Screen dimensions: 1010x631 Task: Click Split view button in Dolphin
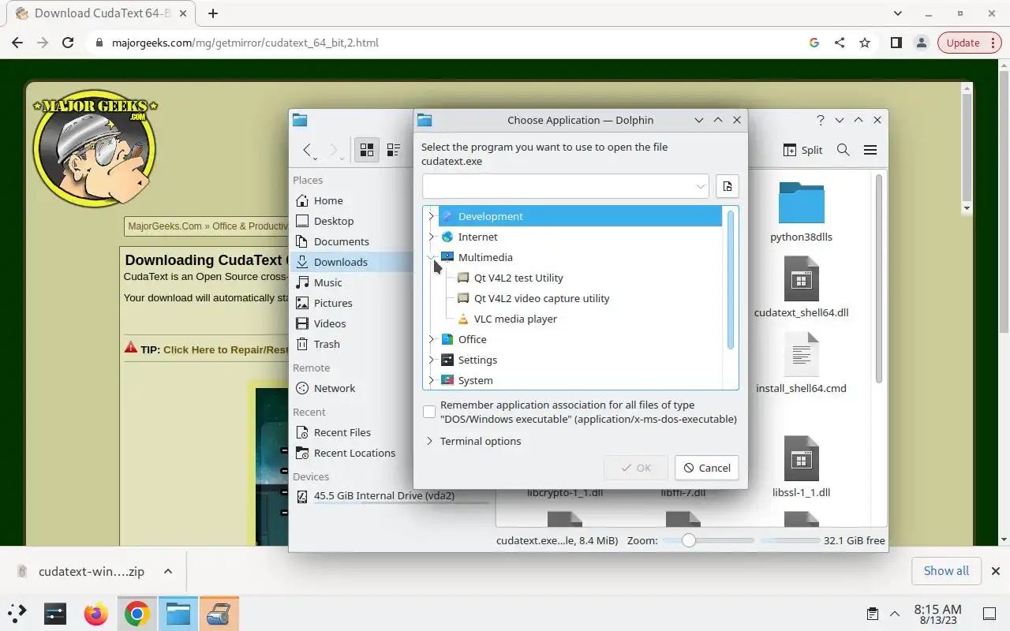pyautogui.click(x=802, y=150)
